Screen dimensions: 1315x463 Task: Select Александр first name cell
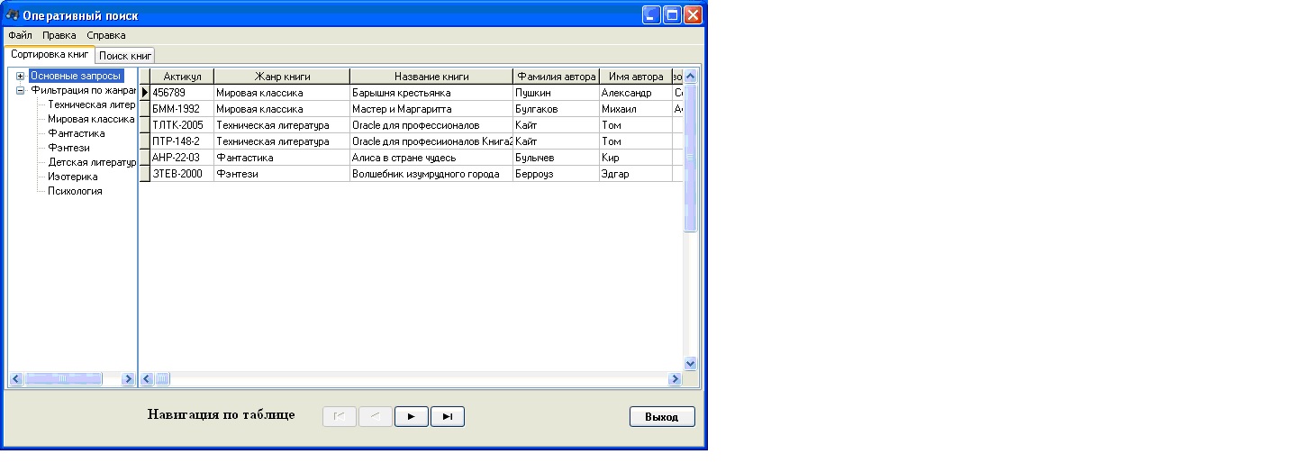coord(635,93)
